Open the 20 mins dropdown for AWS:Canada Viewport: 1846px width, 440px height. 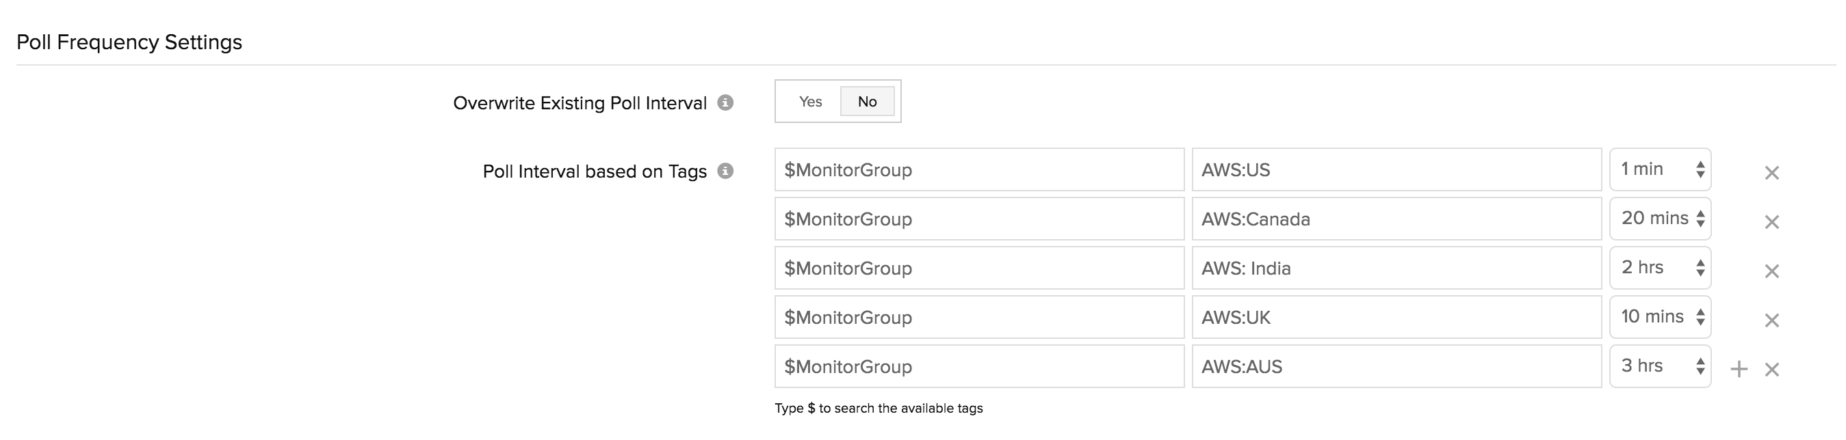point(1660,218)
